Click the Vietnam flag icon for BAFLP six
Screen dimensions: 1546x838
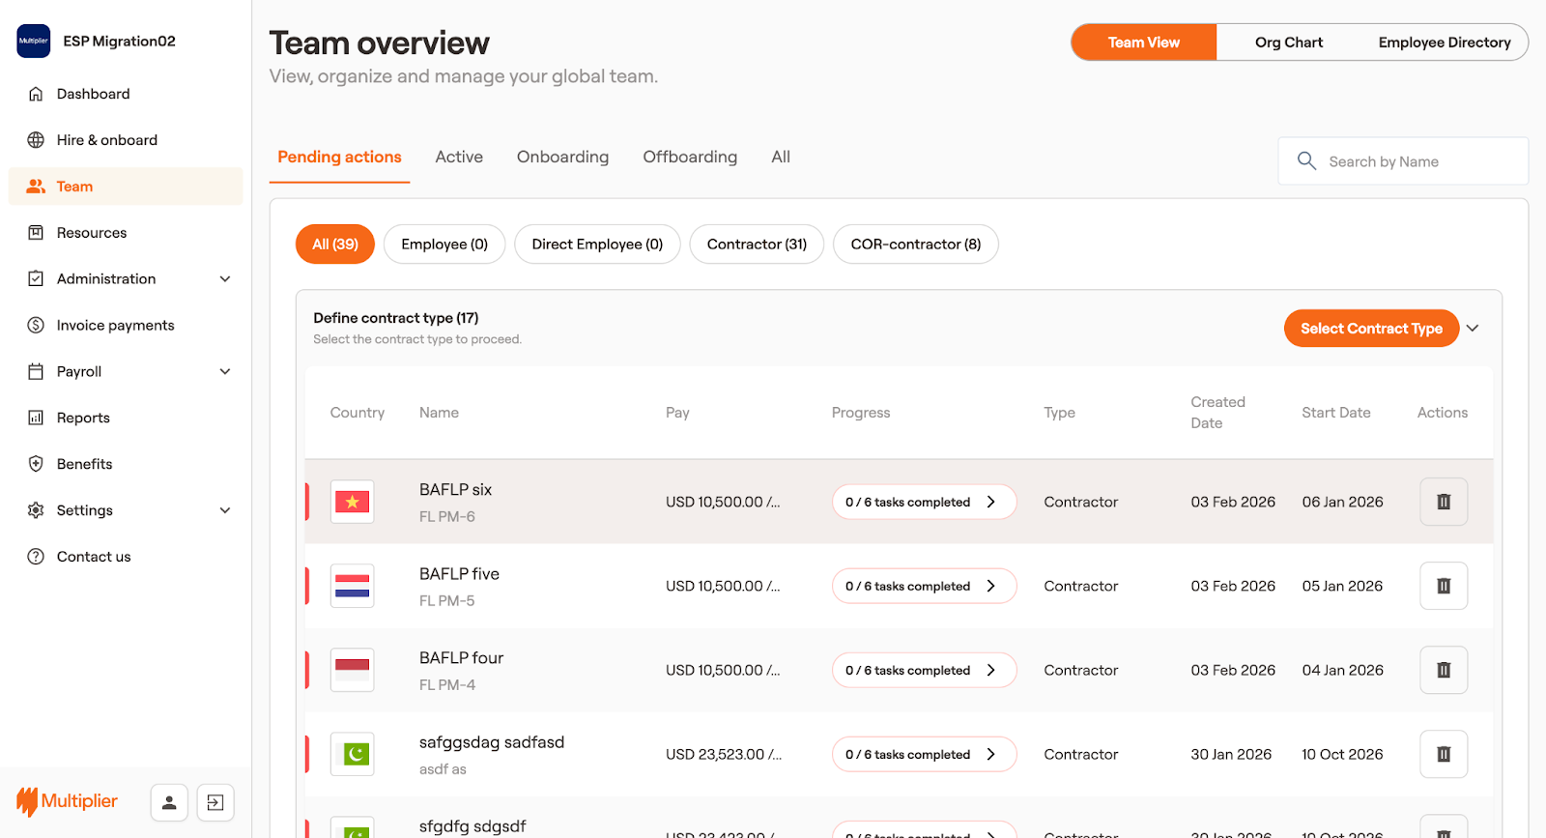tap(352, 502)
